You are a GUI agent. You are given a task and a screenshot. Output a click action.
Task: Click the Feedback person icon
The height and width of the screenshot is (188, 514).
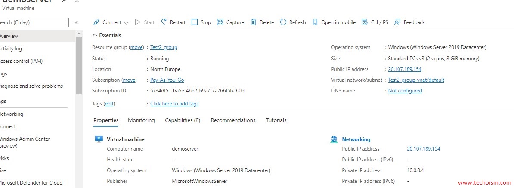coord(397,22)
